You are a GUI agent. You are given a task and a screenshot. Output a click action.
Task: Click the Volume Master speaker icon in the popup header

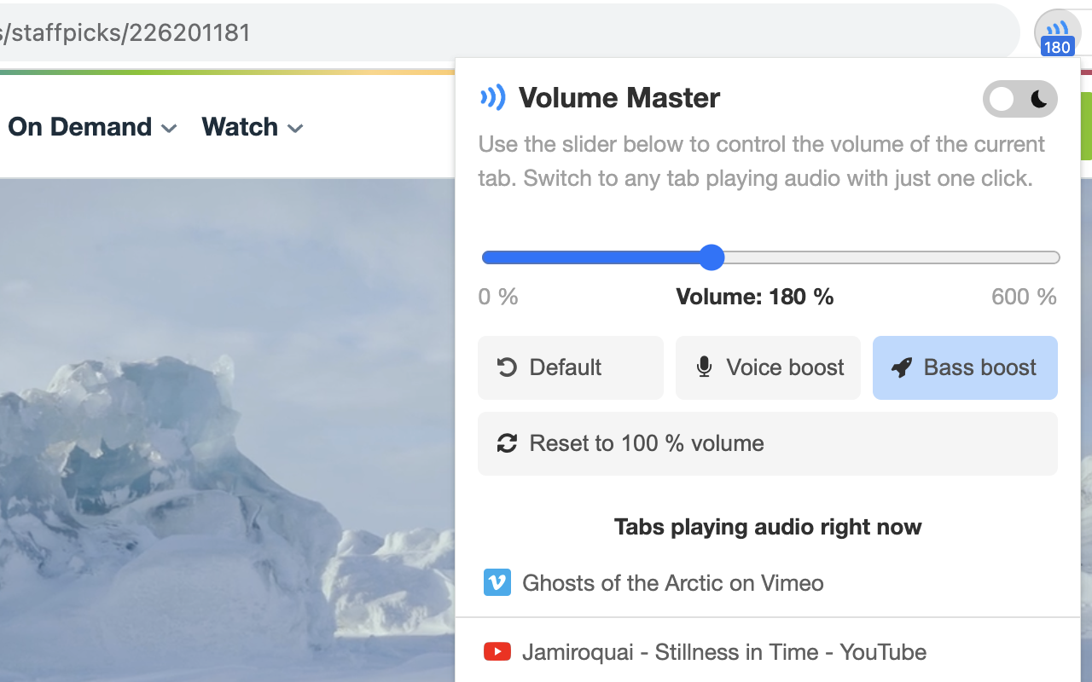point(494,97)
